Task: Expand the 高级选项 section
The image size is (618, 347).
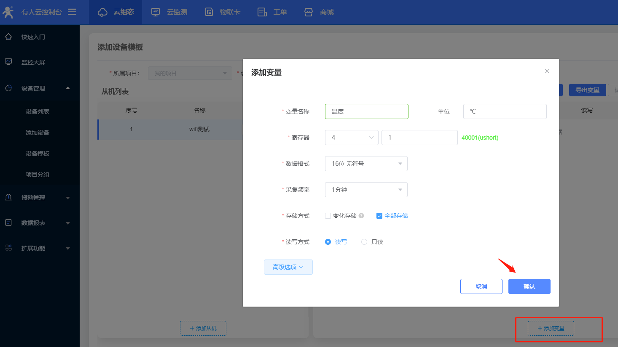Action: (x=288, y=267)
